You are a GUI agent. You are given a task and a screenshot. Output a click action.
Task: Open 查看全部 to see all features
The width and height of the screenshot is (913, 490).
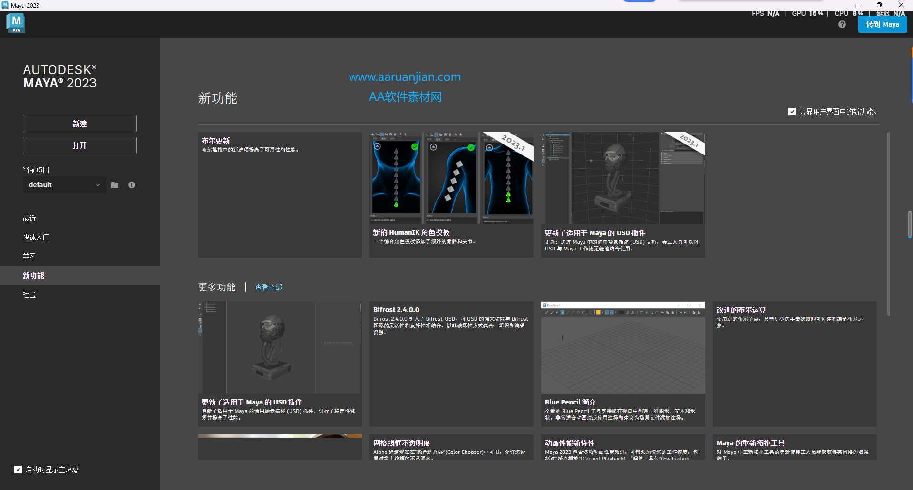tap(268, 287)
